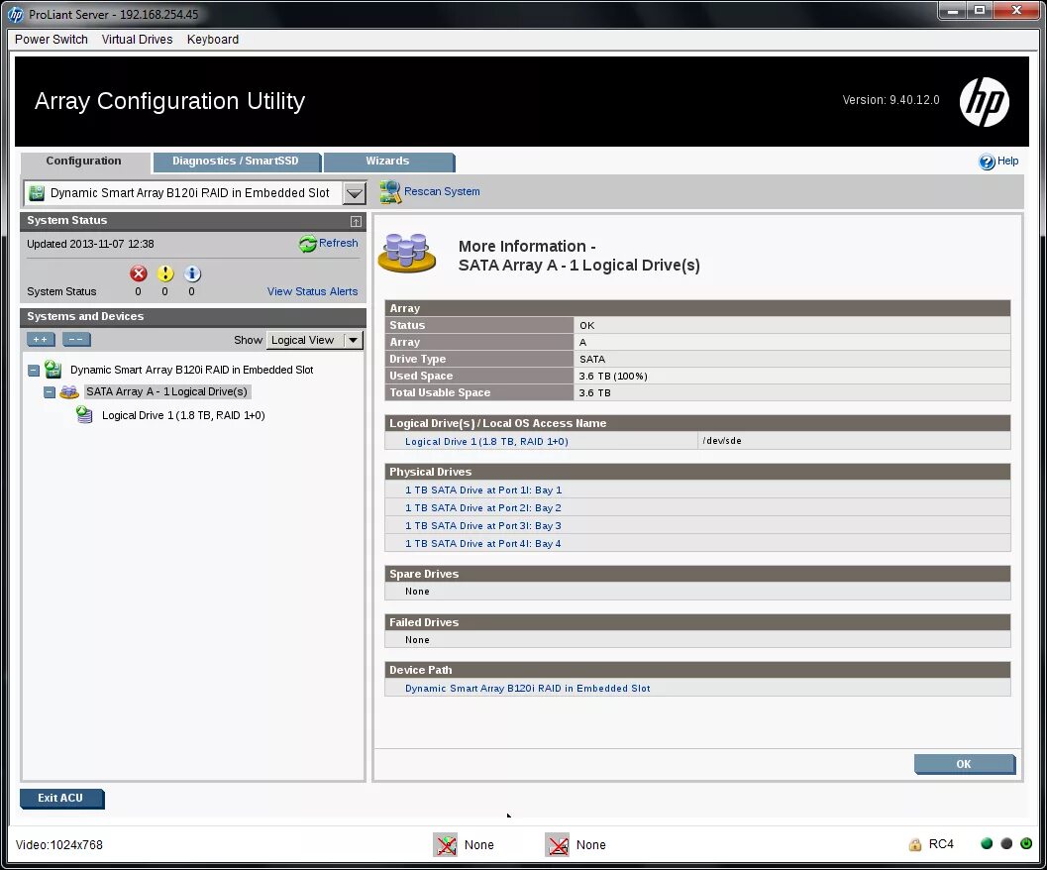This screenshot has height=870, width=1047.
Task: Open the Power Switch menu
Action: 52,40
